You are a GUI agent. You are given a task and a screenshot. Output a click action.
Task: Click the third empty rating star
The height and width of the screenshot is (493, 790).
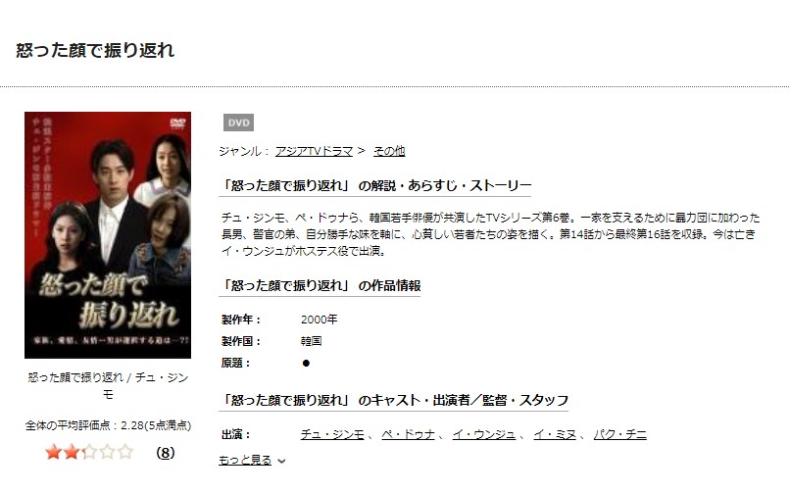(89, 452)
